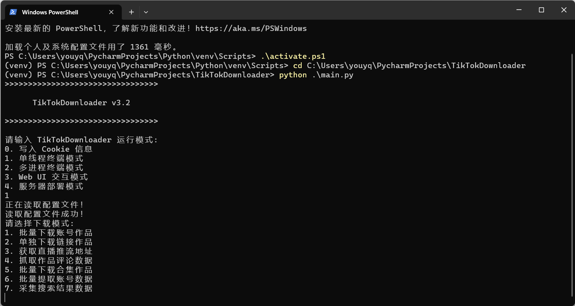This screenshot has height=306, width=575.
Task: Click the '请输入 TikTokDownloader 运行模式:' prompt
Action: coord(81,140)
